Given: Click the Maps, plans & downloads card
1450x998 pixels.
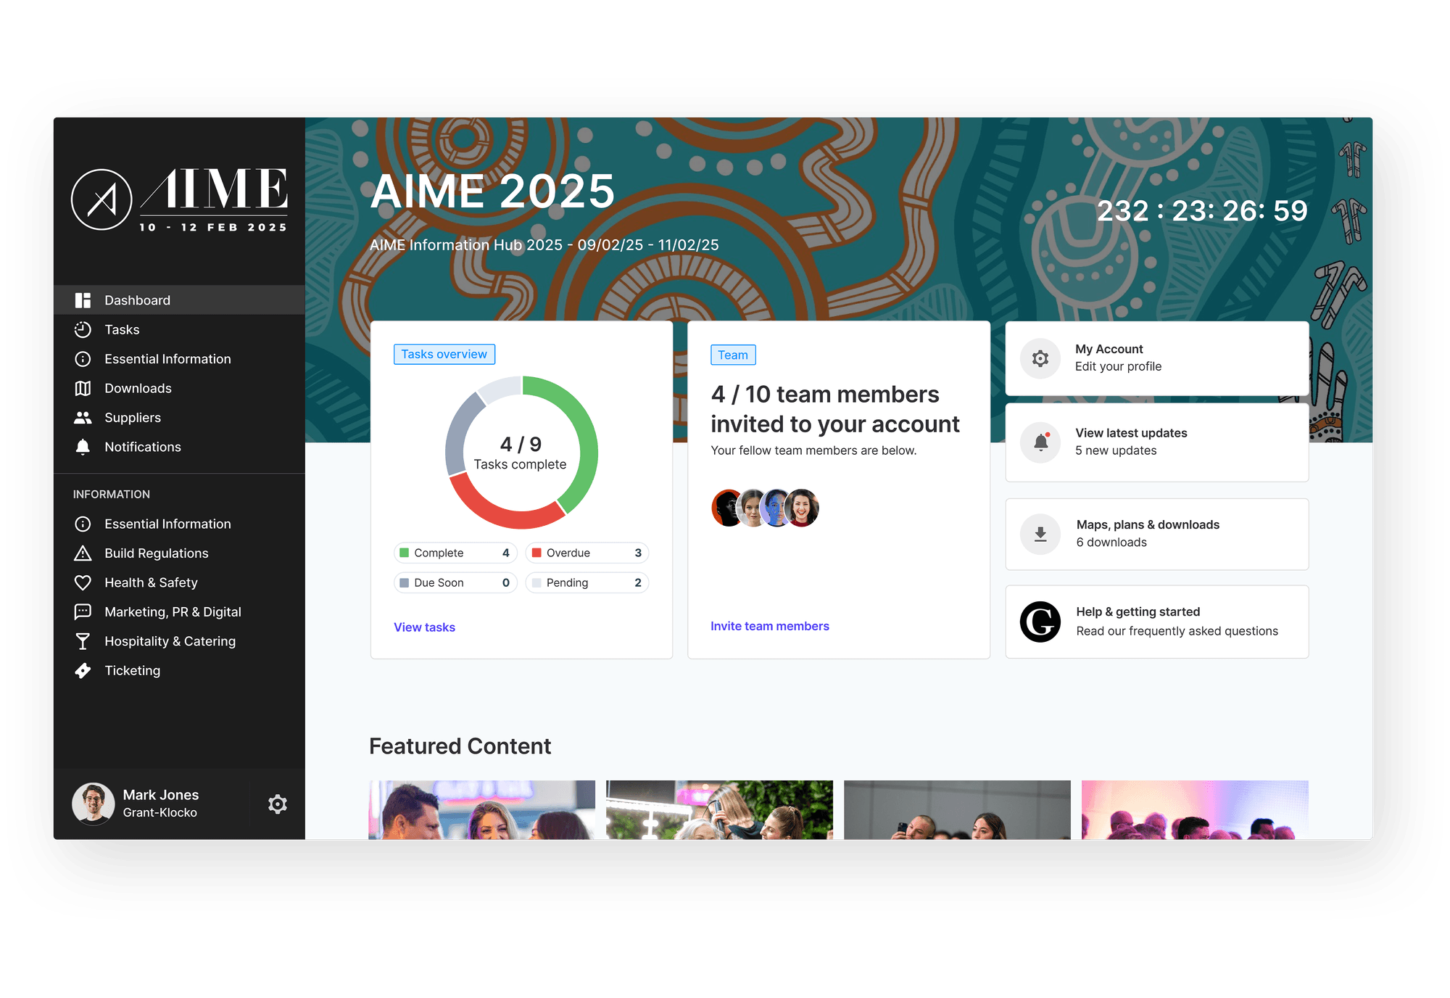Looking at the screenshot, I should point(1156,534).
